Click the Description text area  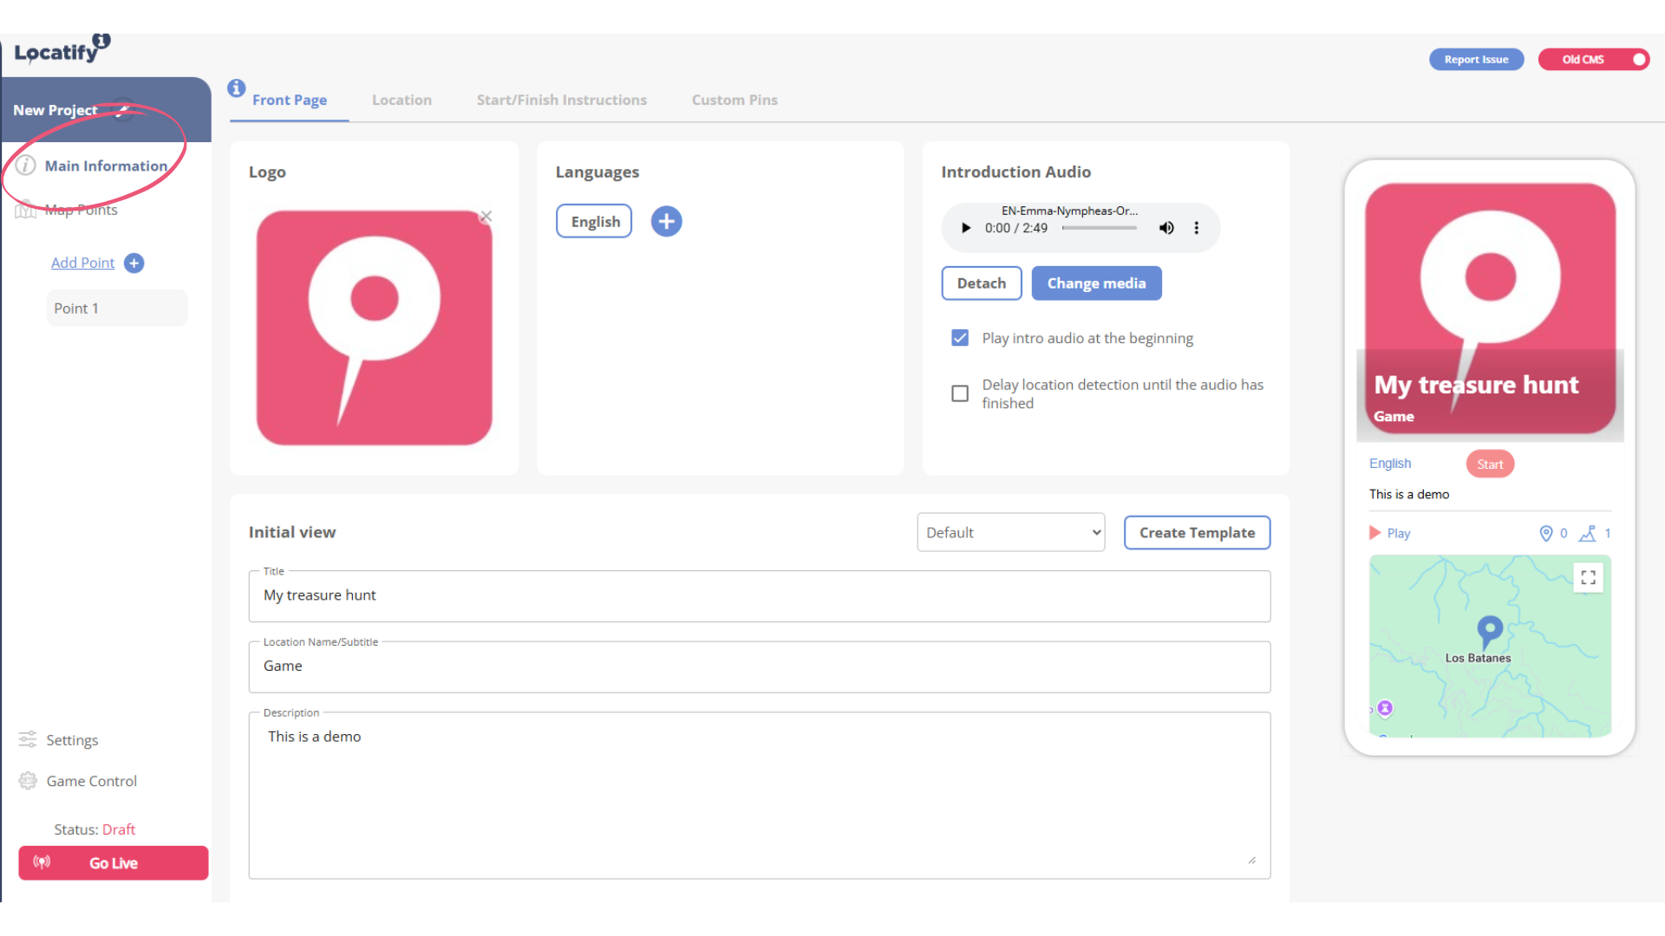click(759, 796)
